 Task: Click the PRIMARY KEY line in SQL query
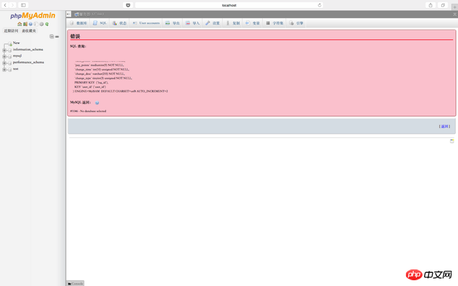91,82
